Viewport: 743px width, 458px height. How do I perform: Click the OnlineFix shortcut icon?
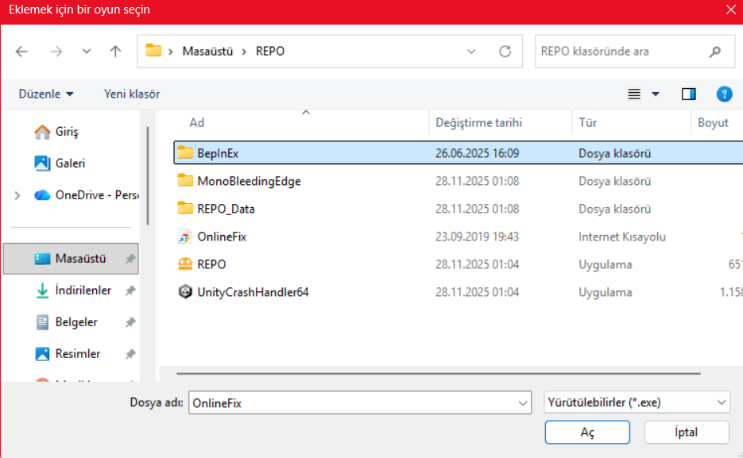pyautogui.click(x=185, y=236)
